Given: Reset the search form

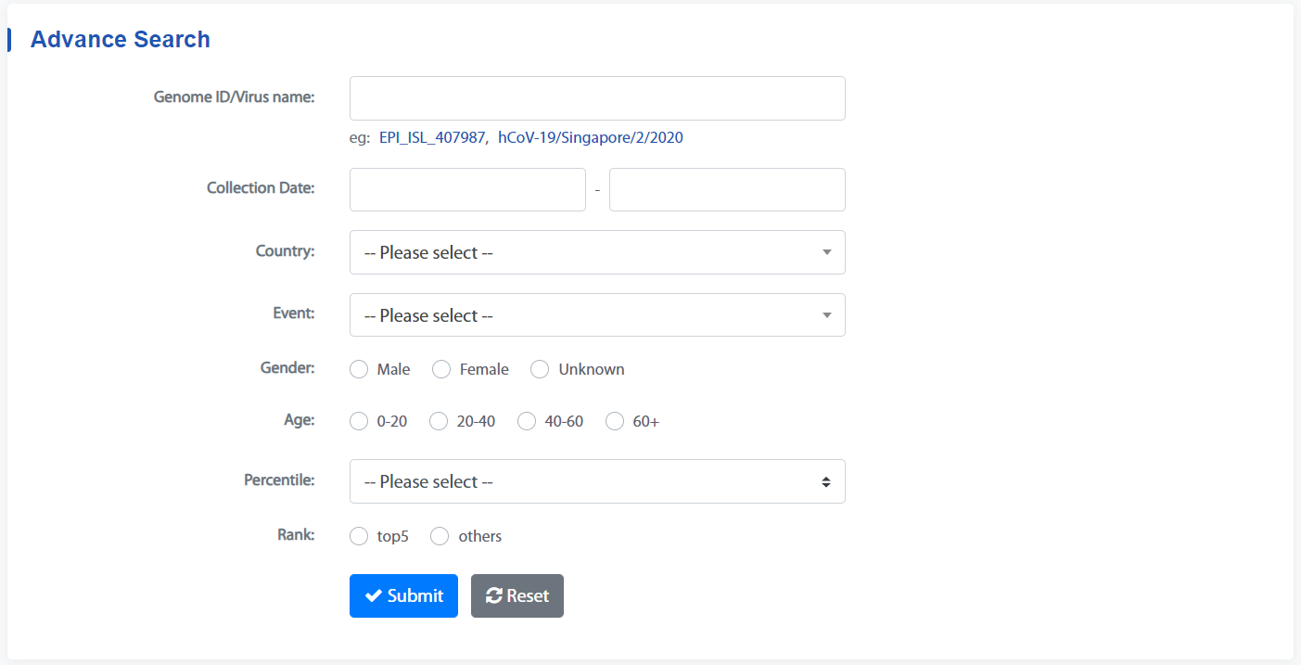Looking at the screenshot, I should [517, 595].
